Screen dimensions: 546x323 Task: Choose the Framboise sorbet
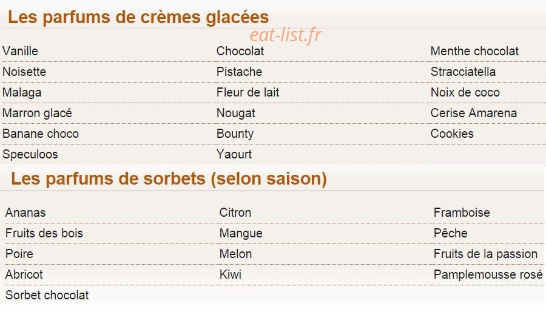(462, 212)
